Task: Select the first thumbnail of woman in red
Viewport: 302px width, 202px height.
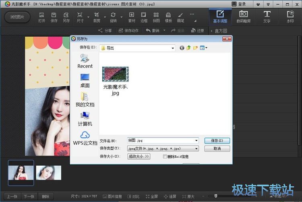Action: (x=21, y=173)
